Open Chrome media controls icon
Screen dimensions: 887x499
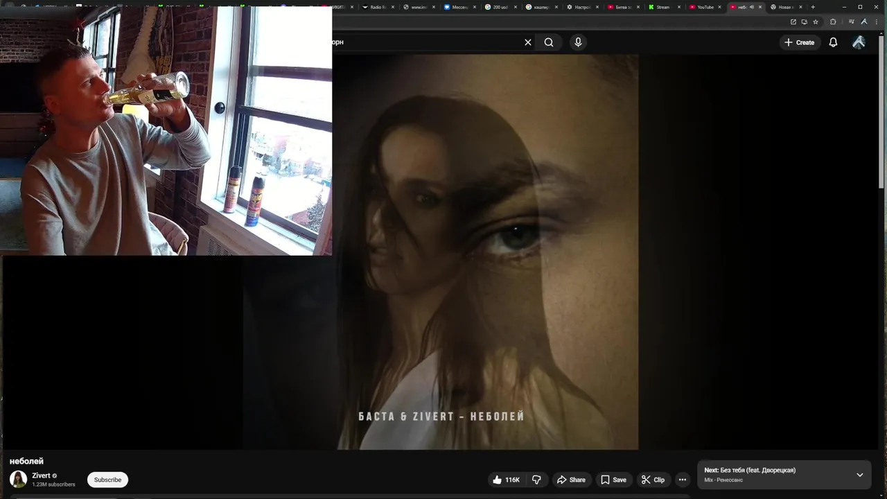[852, 21]
